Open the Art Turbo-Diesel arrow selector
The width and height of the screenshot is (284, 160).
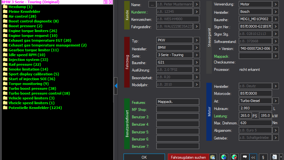coord(276,101)
